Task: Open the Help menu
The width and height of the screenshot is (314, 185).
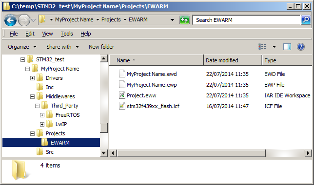Action: [86, 34]
